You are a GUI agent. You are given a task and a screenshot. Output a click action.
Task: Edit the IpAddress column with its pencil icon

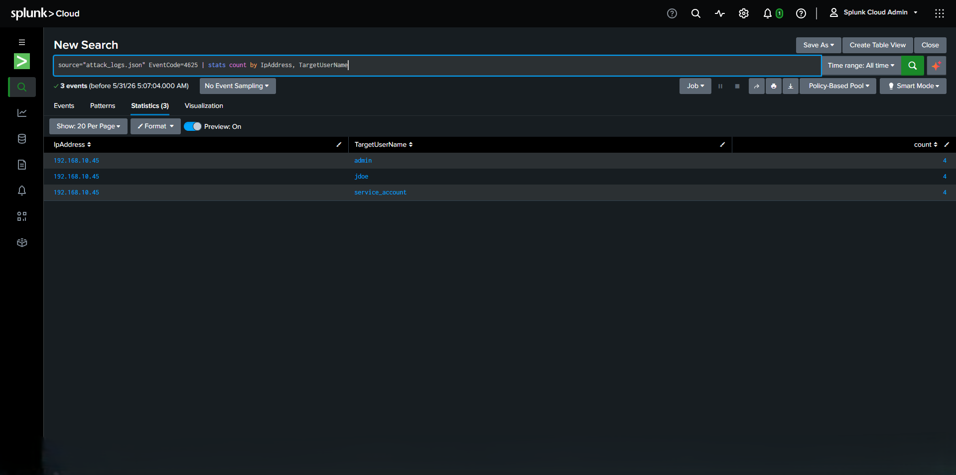[339, 144]
